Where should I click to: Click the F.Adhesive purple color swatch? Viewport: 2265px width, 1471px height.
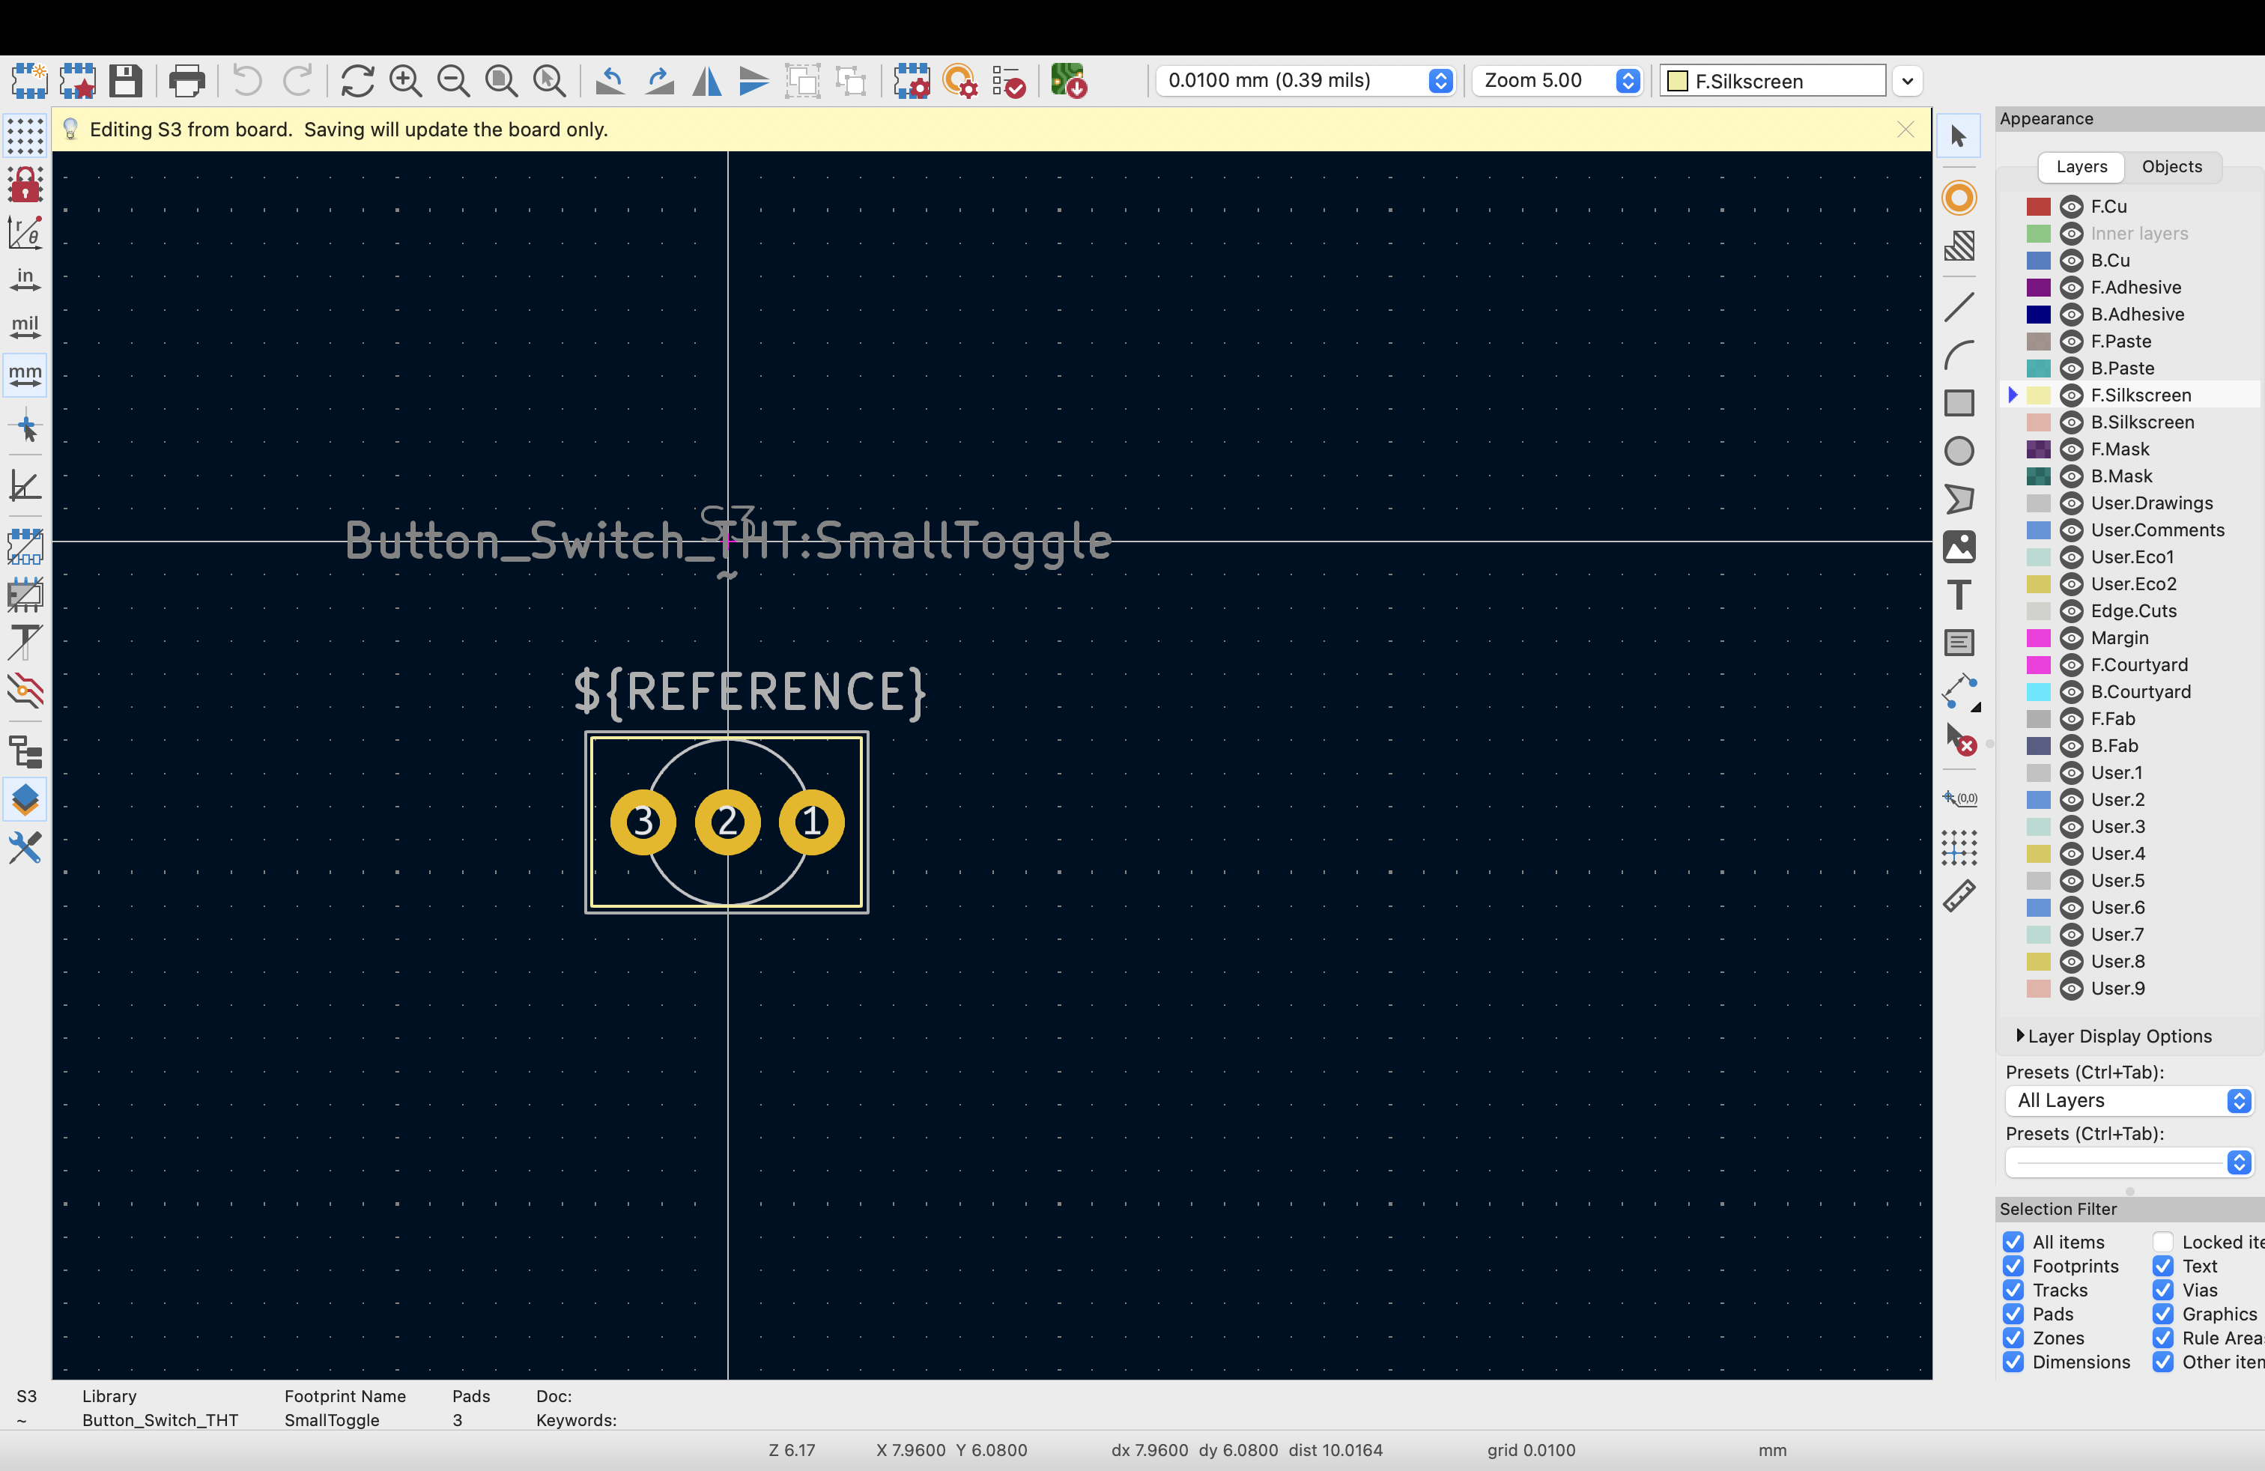[2039, 288]
